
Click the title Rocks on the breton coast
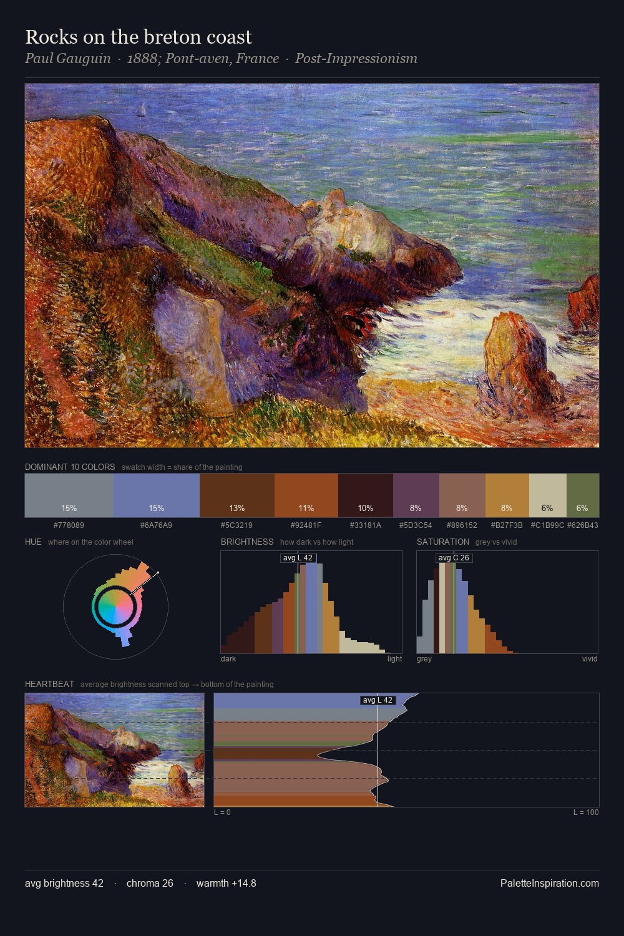pyautogui.click(x=139, y=37)
